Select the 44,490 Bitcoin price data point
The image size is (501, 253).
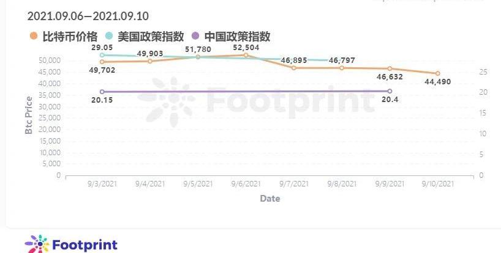[x=438, y=73]
